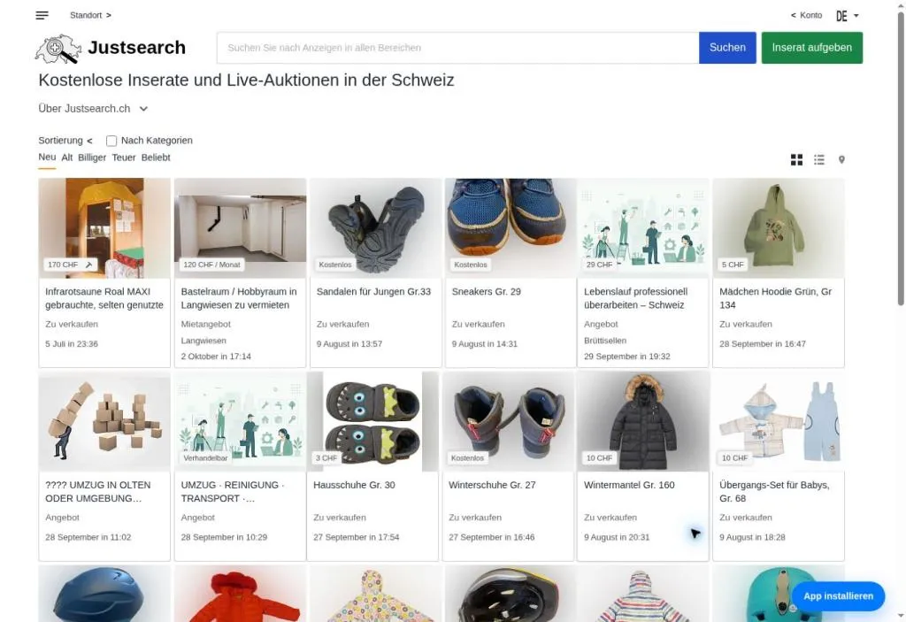Sort listings by Billiger

tap(92, 157)
